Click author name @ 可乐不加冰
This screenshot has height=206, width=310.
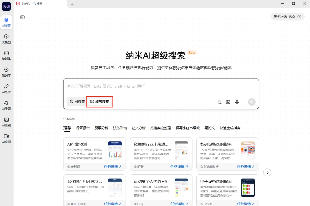click(77, 204)
